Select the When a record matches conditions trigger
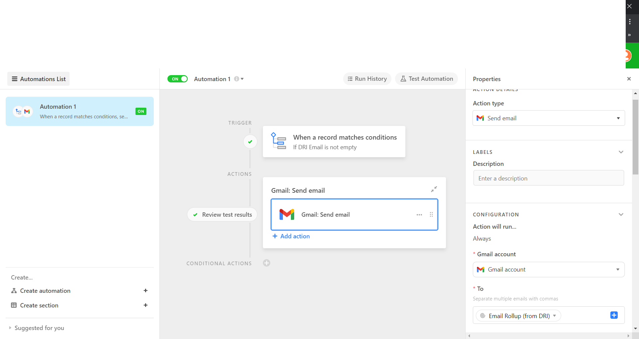This screenshot has width=639, height=339. [x=334, y=142]
